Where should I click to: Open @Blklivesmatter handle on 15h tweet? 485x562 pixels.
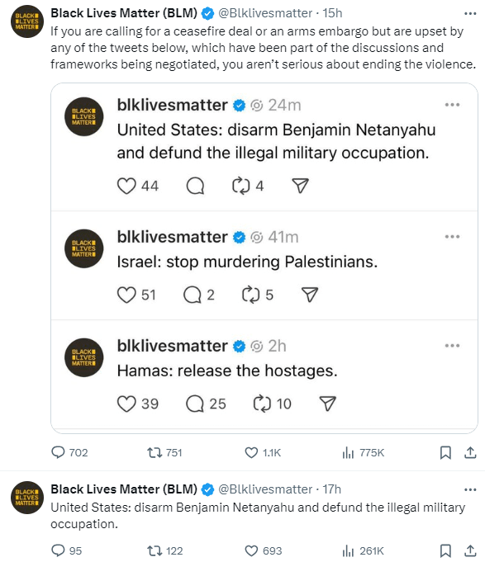pyautogui.click(x=265, y=13)
